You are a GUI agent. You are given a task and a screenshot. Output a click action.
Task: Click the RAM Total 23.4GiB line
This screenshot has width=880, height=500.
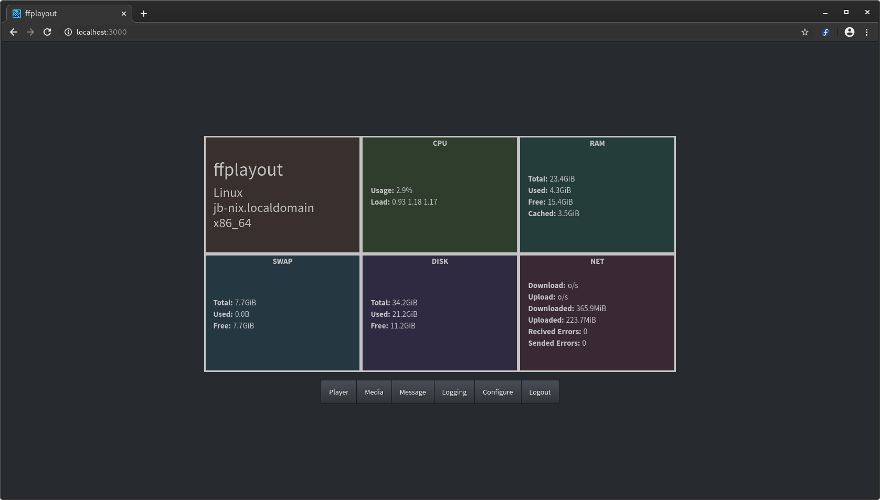coord(552,179)
